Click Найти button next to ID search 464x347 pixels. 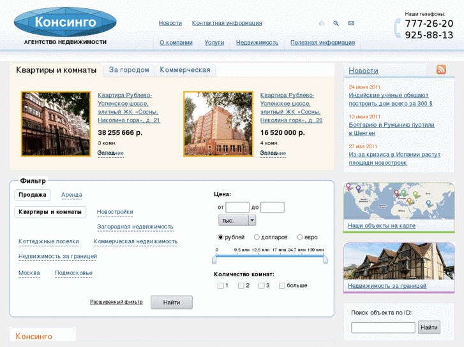tap(429, 327)
